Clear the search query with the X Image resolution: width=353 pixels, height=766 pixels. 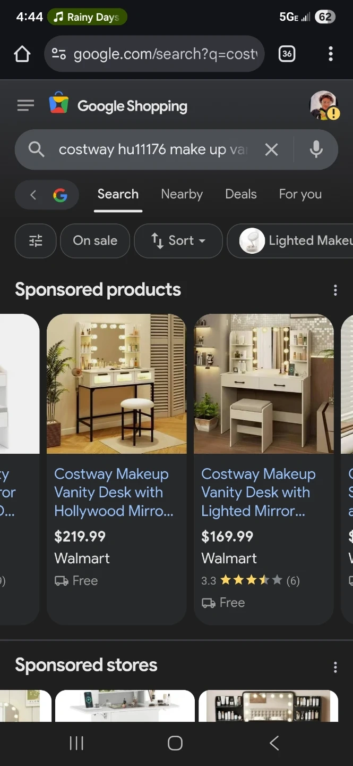click(271, 150)
